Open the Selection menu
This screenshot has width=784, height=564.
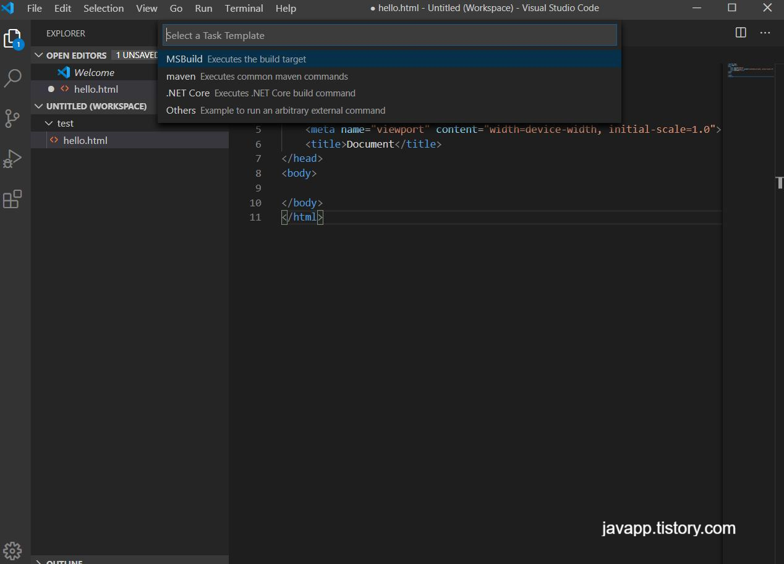[103, 8]
